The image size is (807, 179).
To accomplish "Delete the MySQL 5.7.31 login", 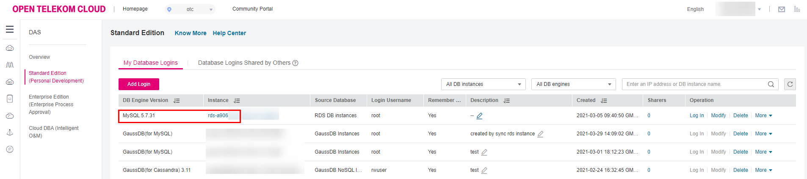I will (741, 116).
